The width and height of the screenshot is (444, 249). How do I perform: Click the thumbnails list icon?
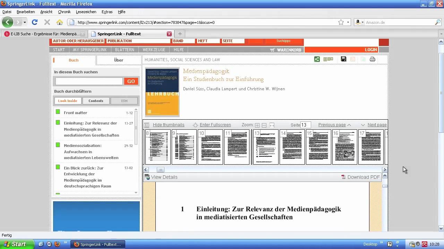click(147, 125)
